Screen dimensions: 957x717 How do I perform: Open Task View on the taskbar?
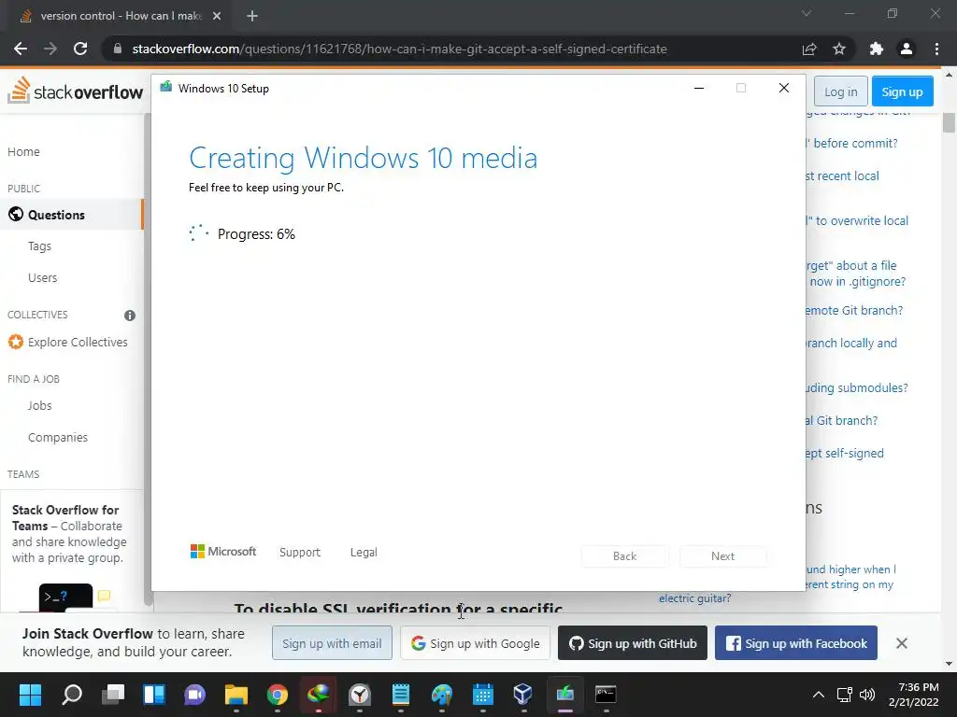point(113,694)
